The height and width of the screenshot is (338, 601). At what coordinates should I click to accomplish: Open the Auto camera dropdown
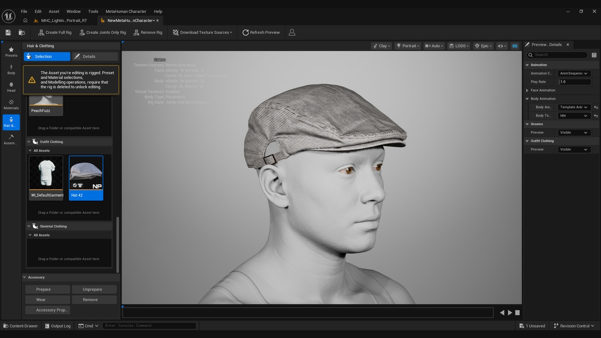(x=434, y=46)
